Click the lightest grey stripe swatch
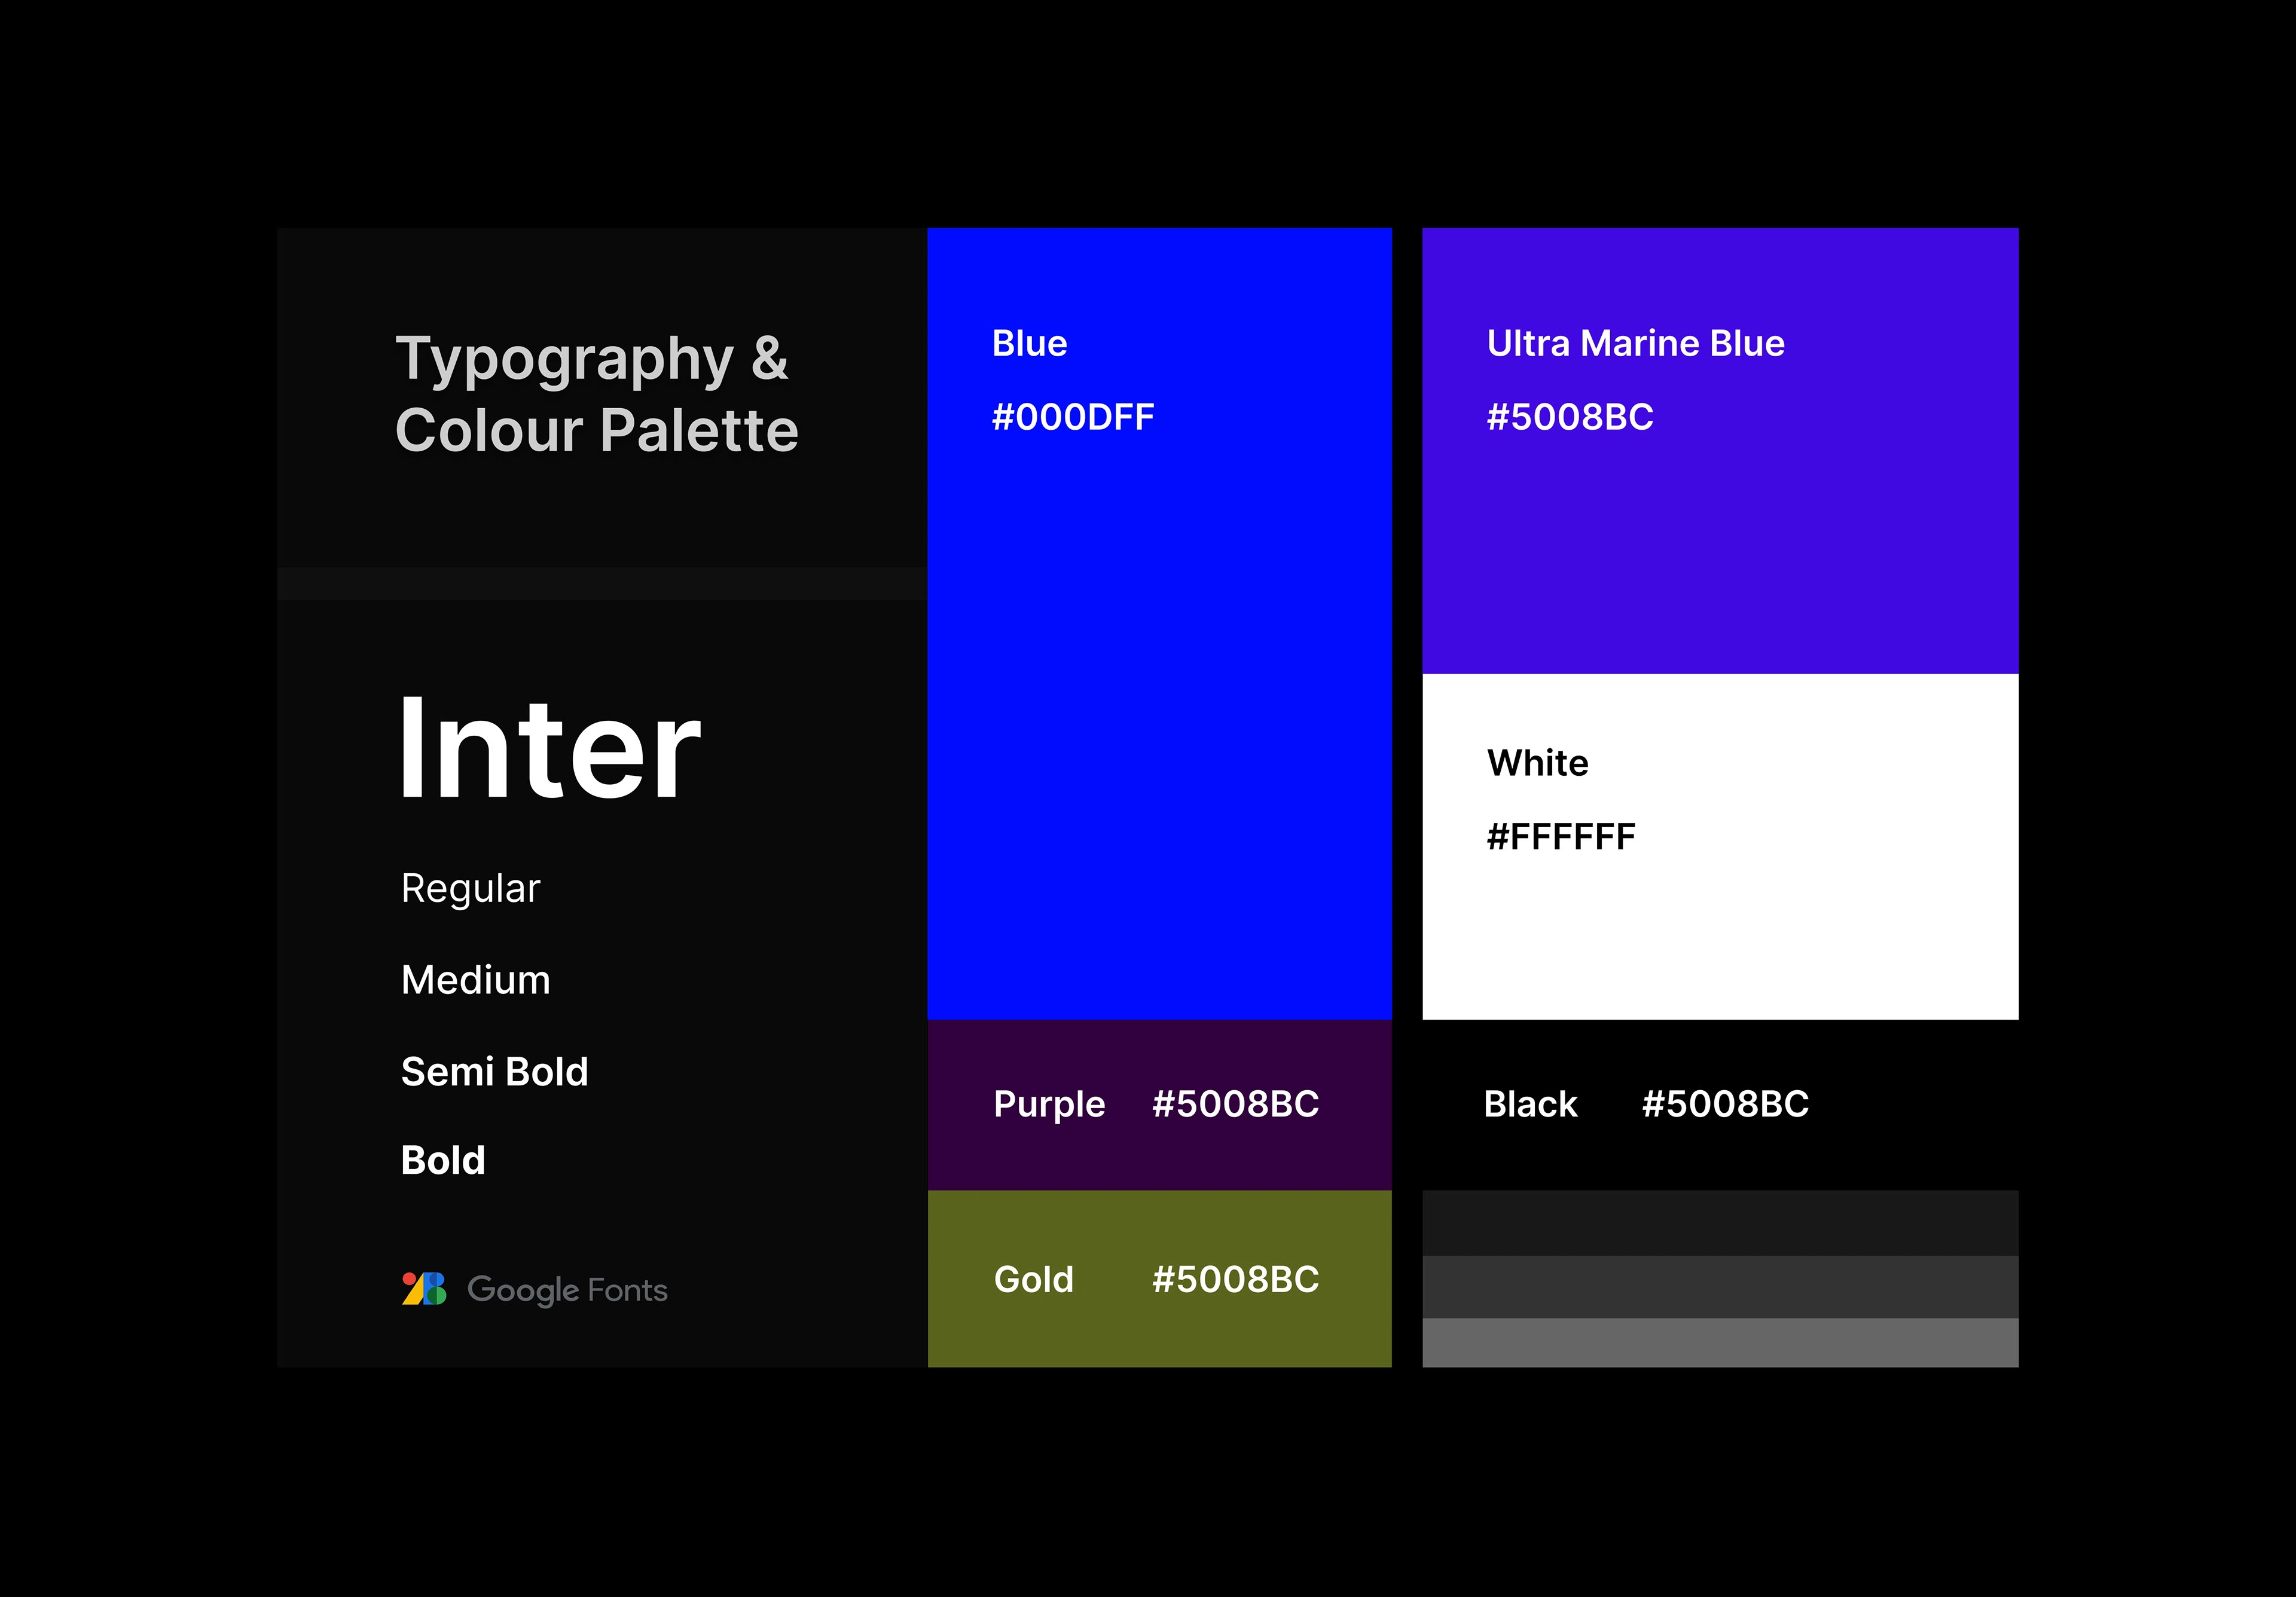The image size is (2296, 1597). pyautogui.click(x=1720, y=1343)
